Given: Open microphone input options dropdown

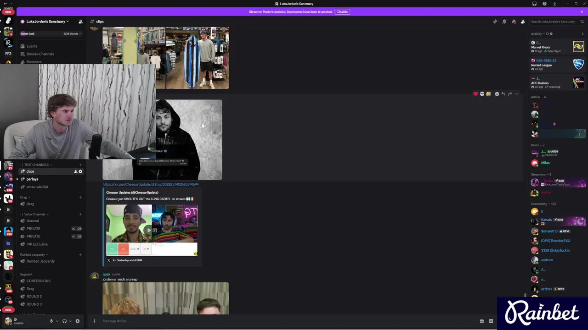Looking at the screenshot, I should coord(57,321).
